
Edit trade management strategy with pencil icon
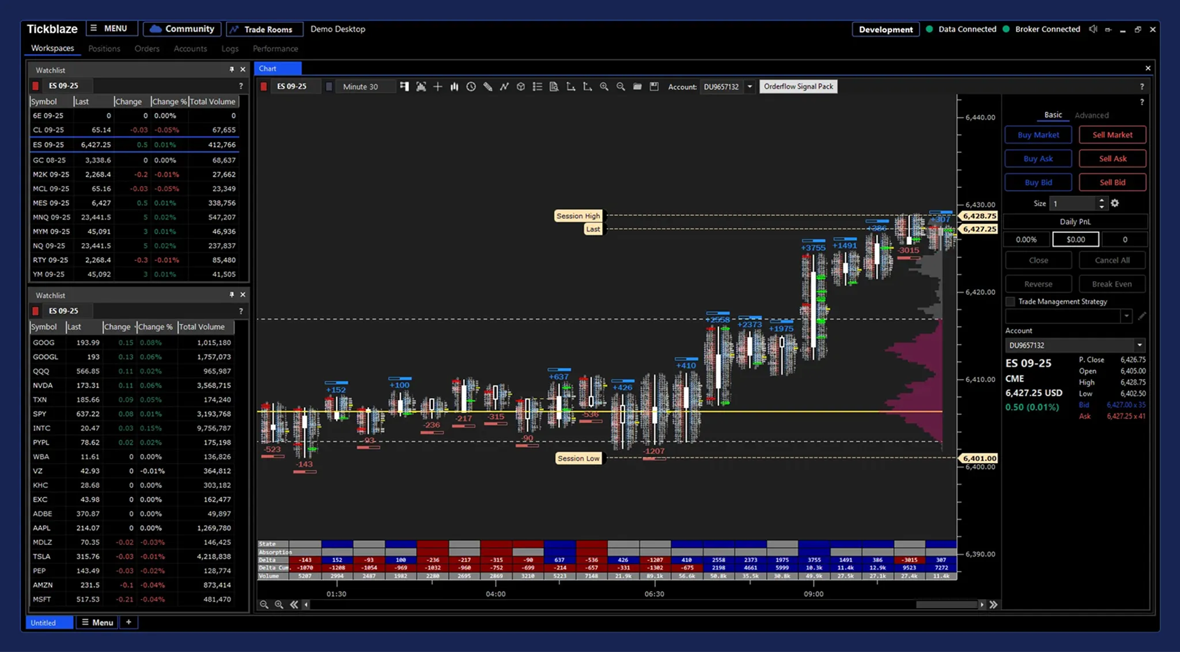click(x=1142, y=316)
